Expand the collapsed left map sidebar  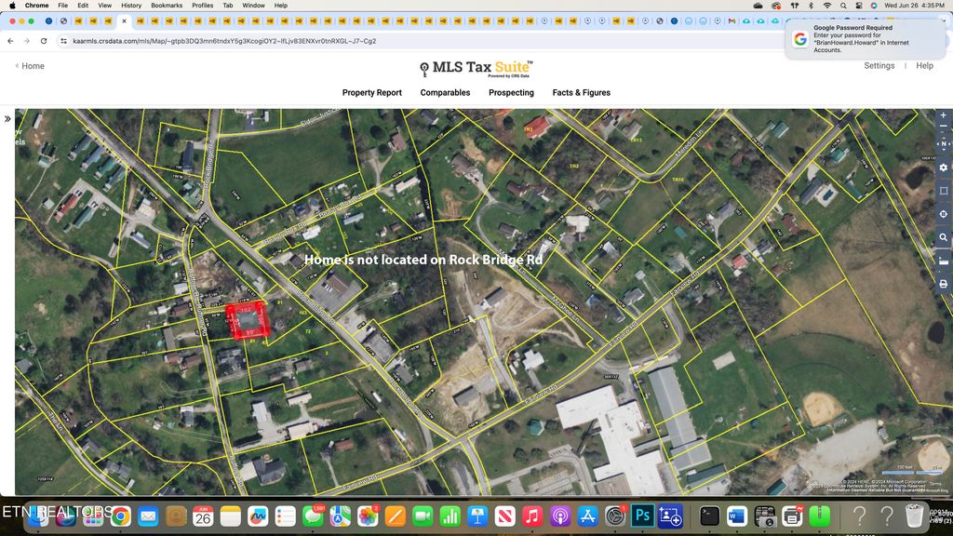point(7,118)
